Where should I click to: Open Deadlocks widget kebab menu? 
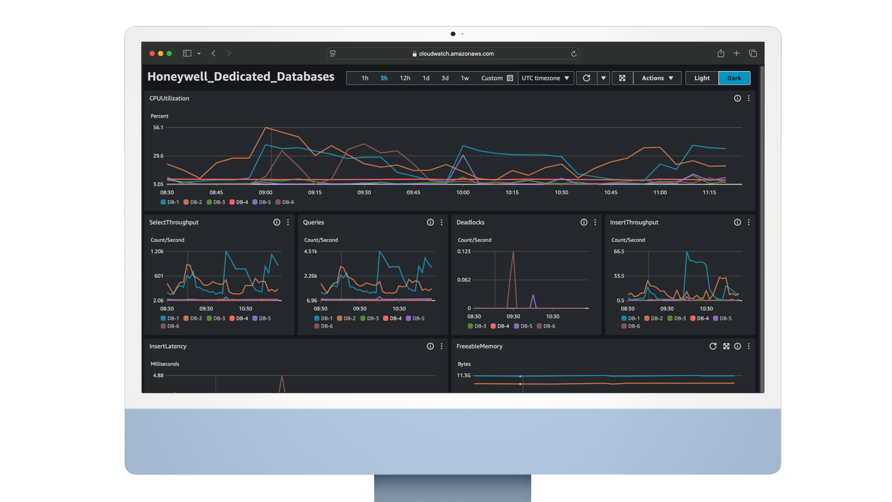[x=595, y=223]
